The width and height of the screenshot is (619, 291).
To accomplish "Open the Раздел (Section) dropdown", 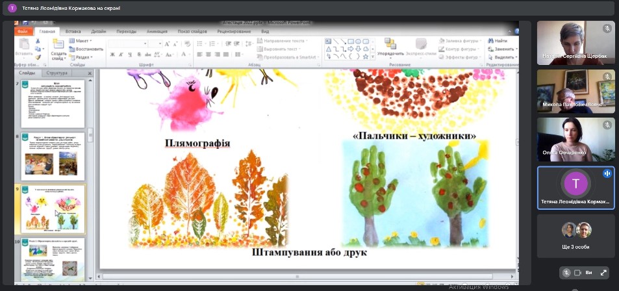I will coord(83,57).
